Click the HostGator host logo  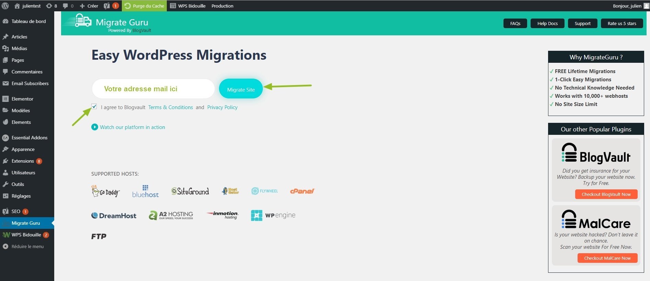click(x=230, y=191)
